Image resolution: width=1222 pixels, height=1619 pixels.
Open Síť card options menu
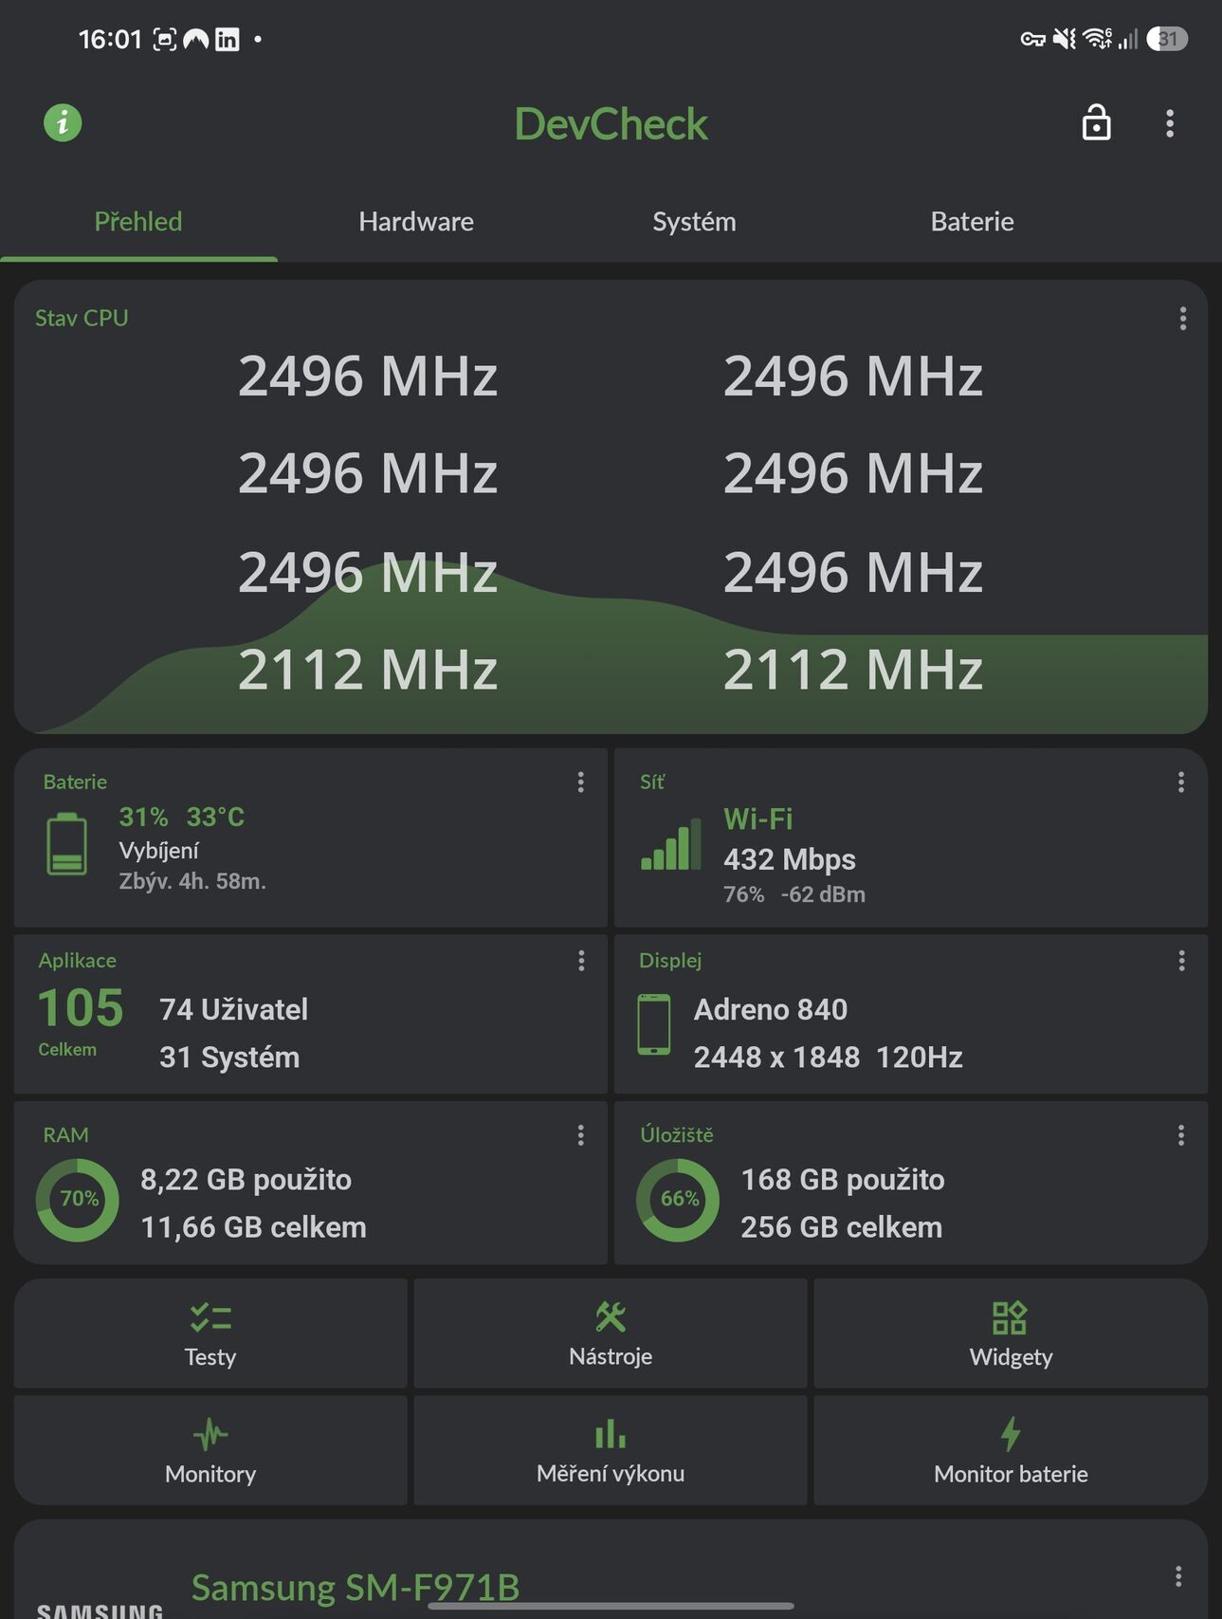tap(1180, 782)
